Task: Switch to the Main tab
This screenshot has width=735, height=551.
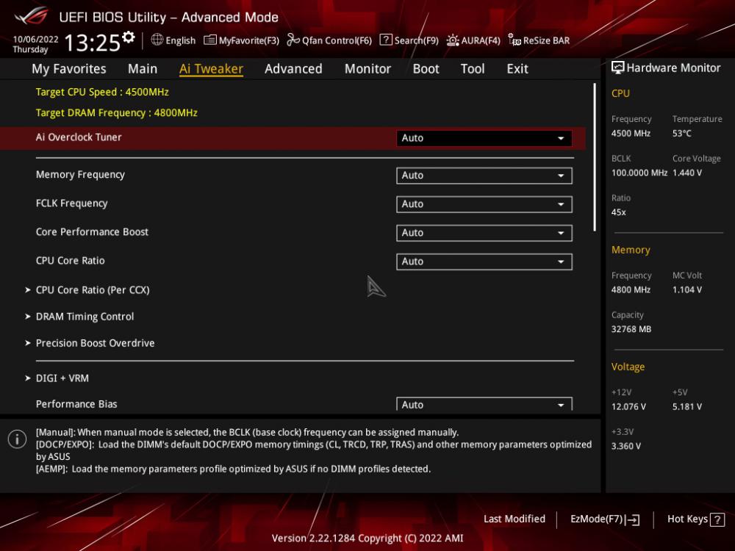Action: pos(143,69)
